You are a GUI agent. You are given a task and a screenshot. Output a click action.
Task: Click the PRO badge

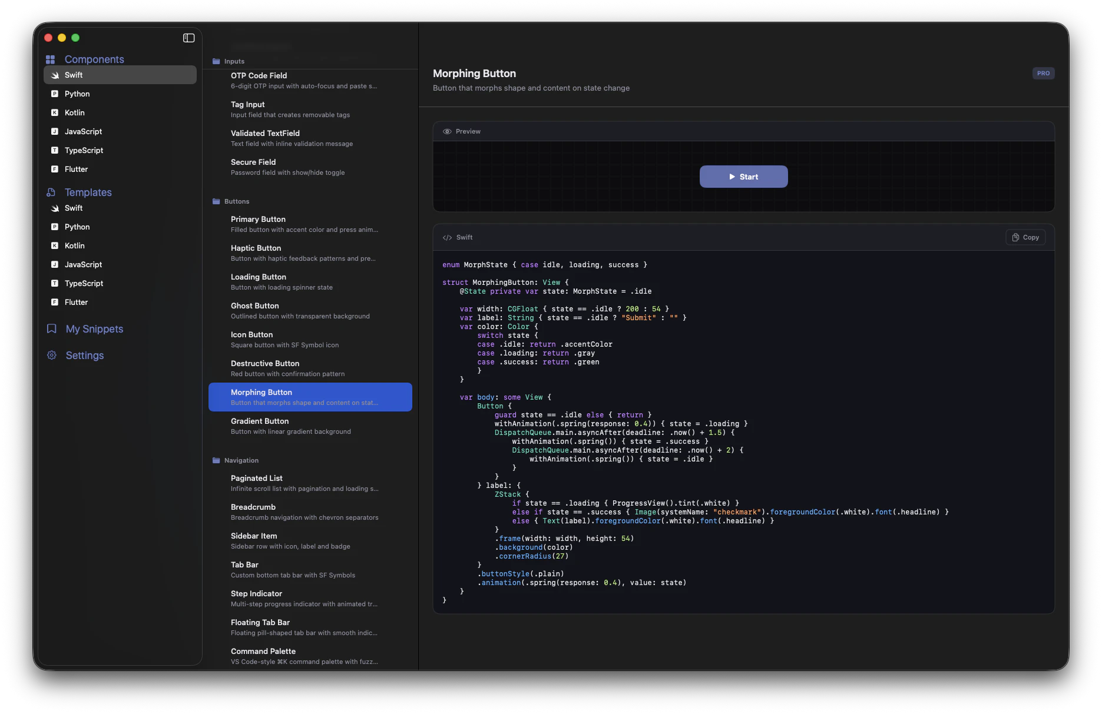pos(1043,74)
